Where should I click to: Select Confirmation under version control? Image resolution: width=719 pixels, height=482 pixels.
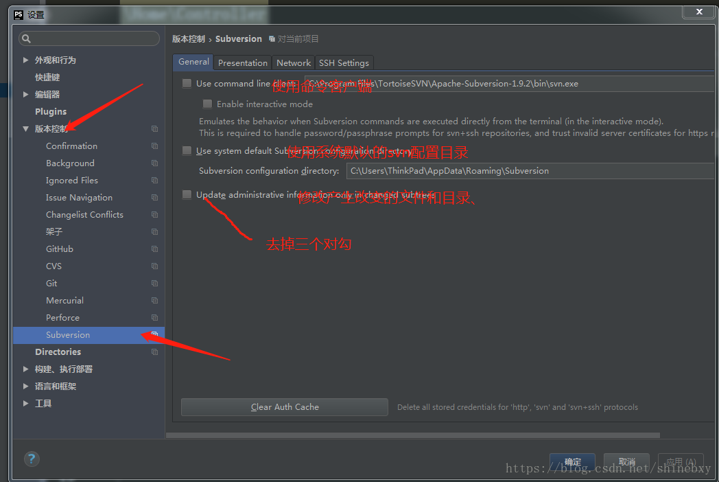pyautogui.click(x=71, y=146)
